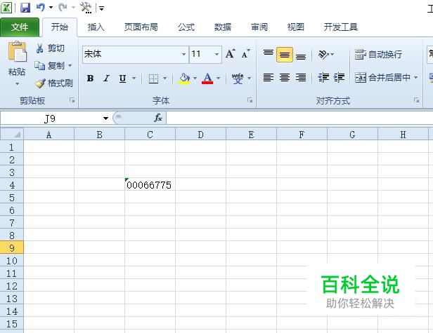Open the Excel application icon menu
The width and height of the screenshot is (433, 333).
(6, 8)
